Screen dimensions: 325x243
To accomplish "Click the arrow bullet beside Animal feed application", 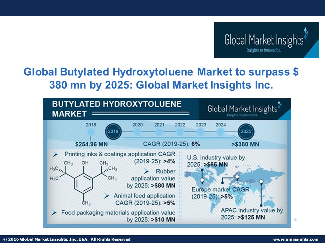I will pyautogui.click(x=107, y=196).
